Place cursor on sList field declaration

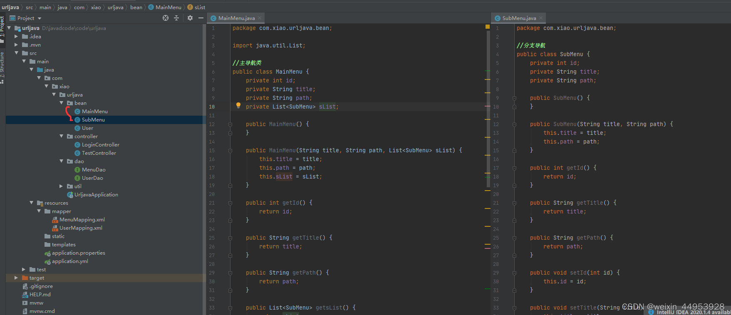327,107
